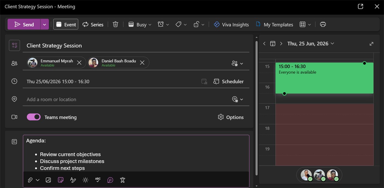Switch to Series recurrence
384x188 pixels.
(x=93, y=24)
